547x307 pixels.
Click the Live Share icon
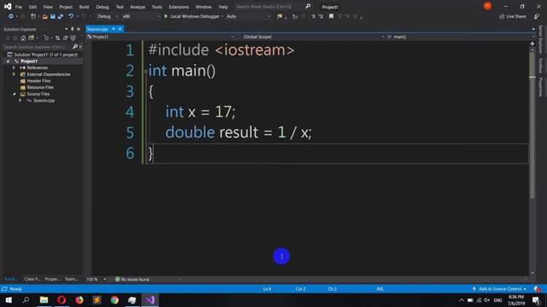pos(513,16)
